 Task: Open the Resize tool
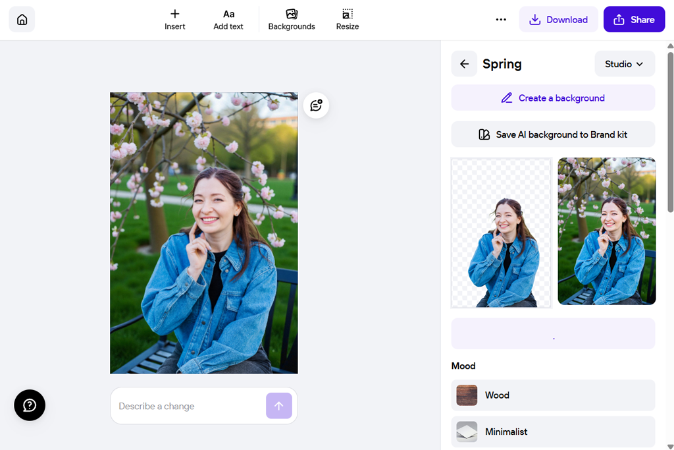[348, 20]
